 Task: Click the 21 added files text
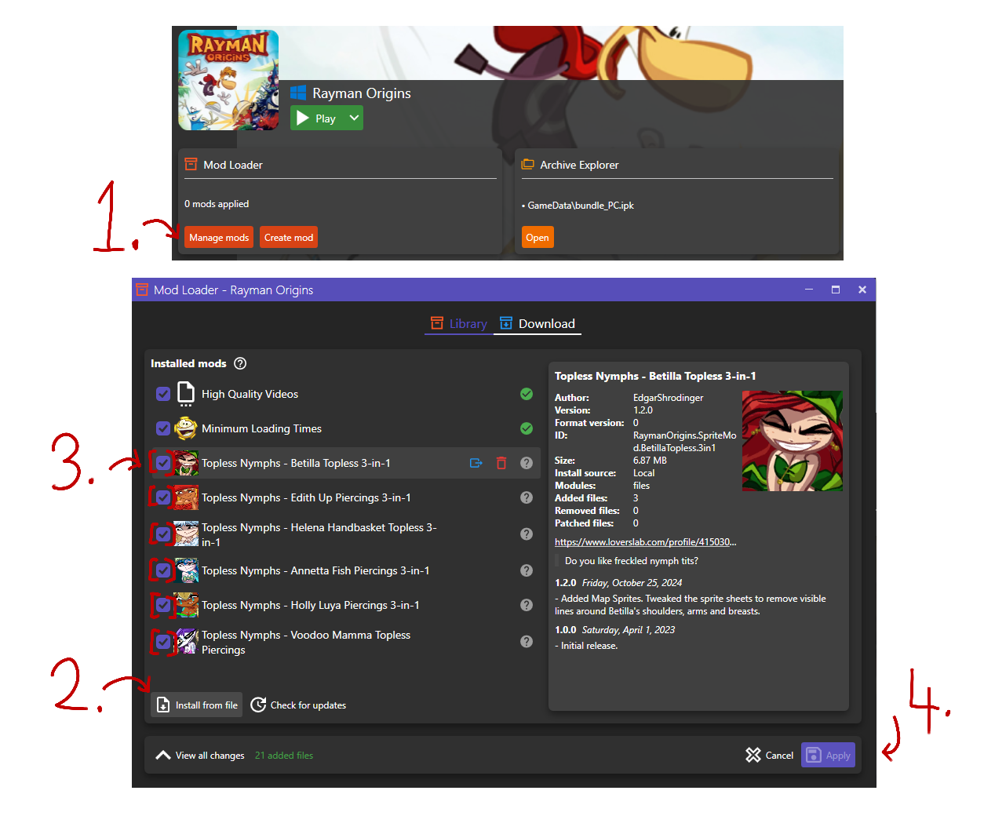284,756
